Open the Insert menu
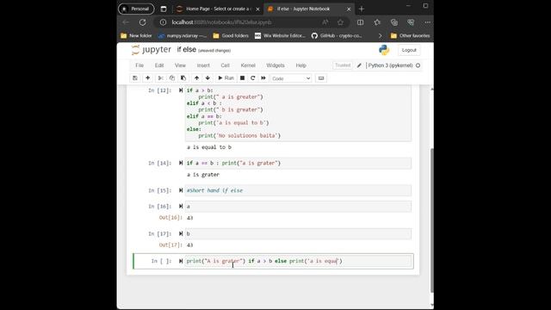The height and width of the screenshot is (310, 551). pos(203,65)
